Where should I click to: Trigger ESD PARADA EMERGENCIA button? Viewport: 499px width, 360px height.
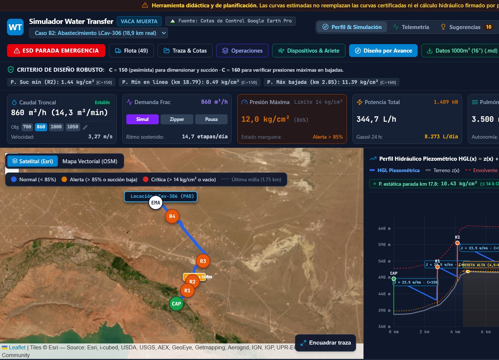tap(56, 51)
